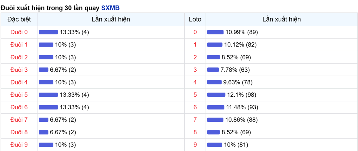The image size is (358, 151).
Task: Click the Đuôi 0 row label
Action: coord(19,32)
